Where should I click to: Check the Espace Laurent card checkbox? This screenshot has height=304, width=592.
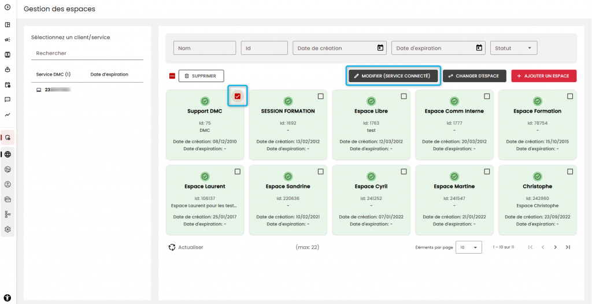(238, 172)
